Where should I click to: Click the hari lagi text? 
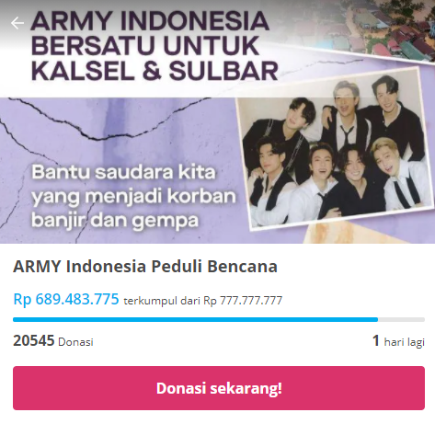point(405,342)
